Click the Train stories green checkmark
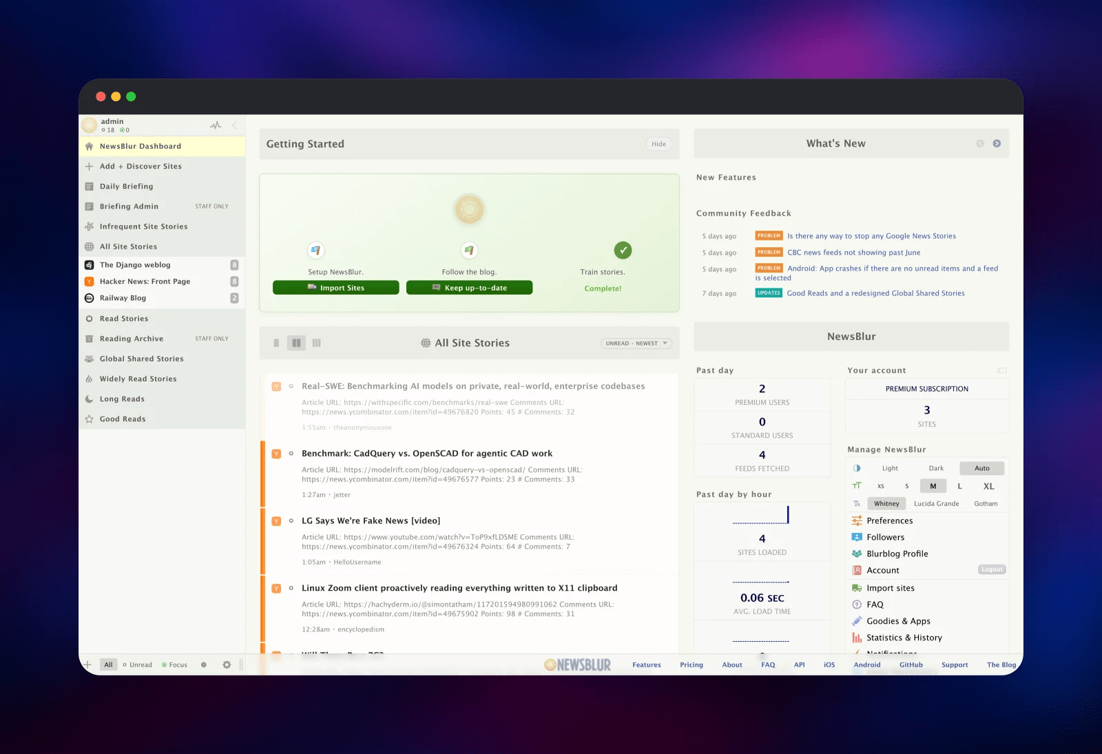The image size is (1102, 754). (x=623, y=250)
